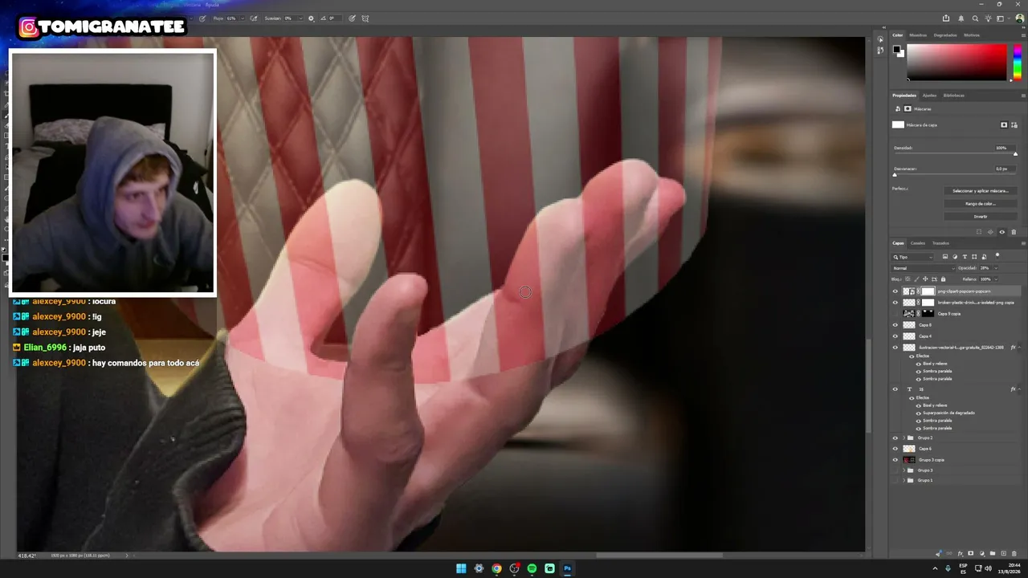Viewport: 1028px width, 578px height.
Task: Open Spotify from the taskbar
Action: pos(532,568)
